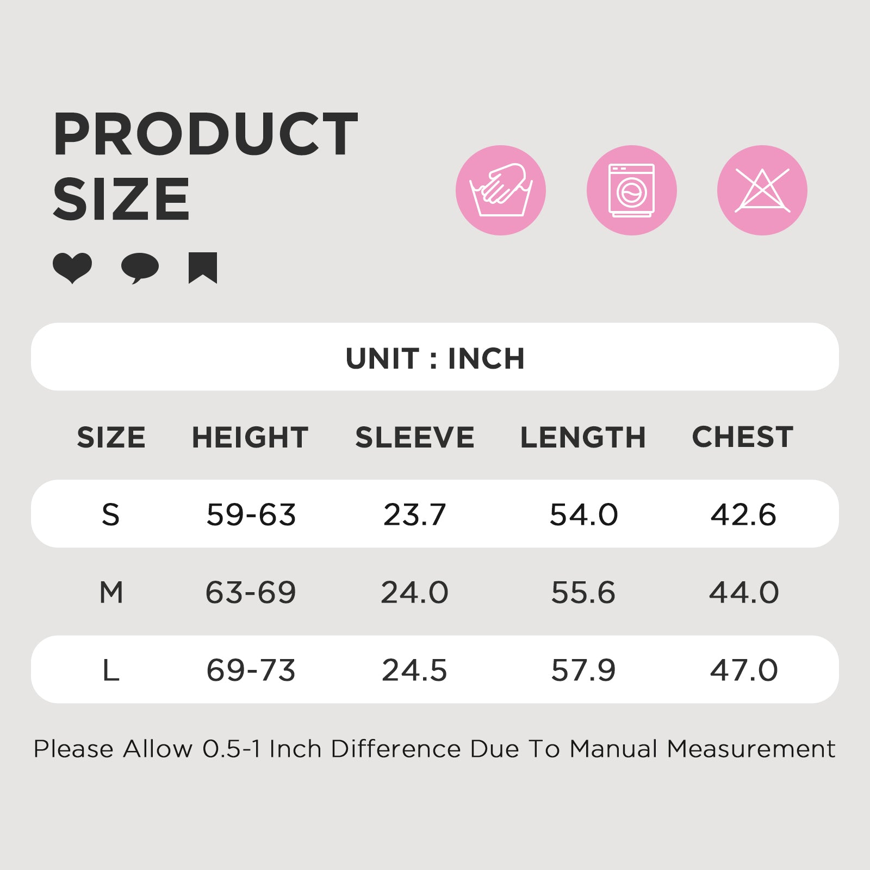This screenshot has width=870, height=870.
Task: Click the bookmark save icon
Action: [203, 268]
